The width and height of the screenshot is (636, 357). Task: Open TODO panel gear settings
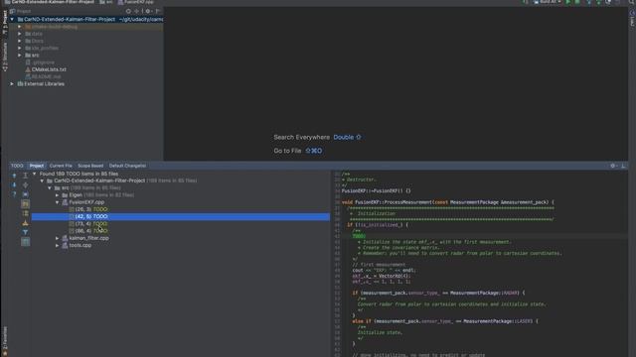613,166
